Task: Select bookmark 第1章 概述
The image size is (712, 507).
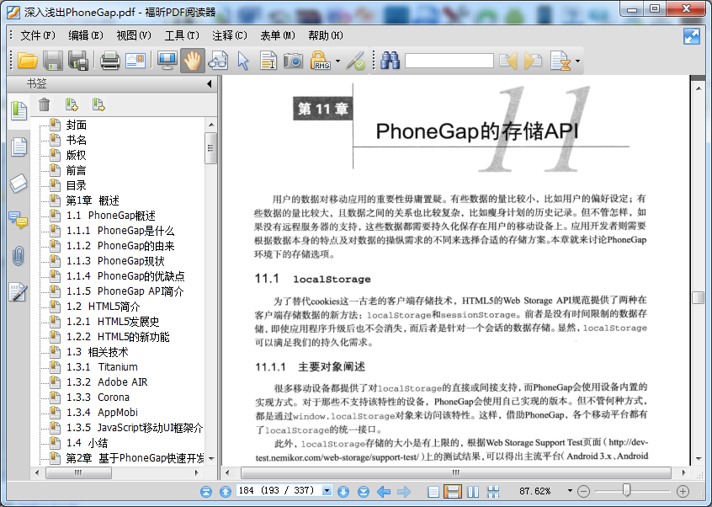Action: [x=93, y=200]
